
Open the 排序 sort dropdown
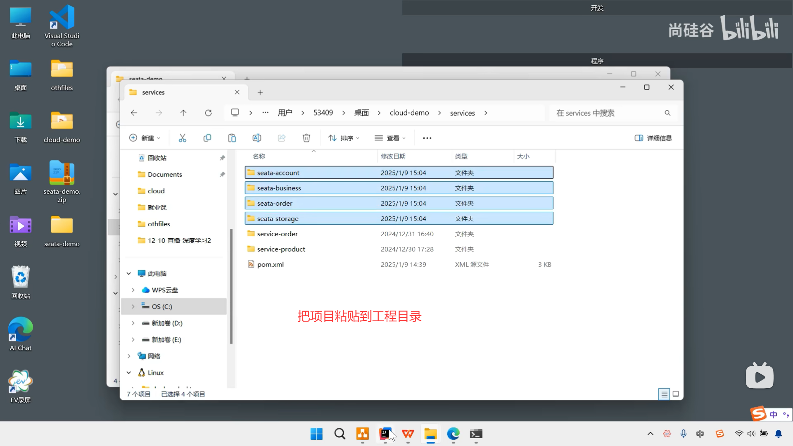pos(344,138)
